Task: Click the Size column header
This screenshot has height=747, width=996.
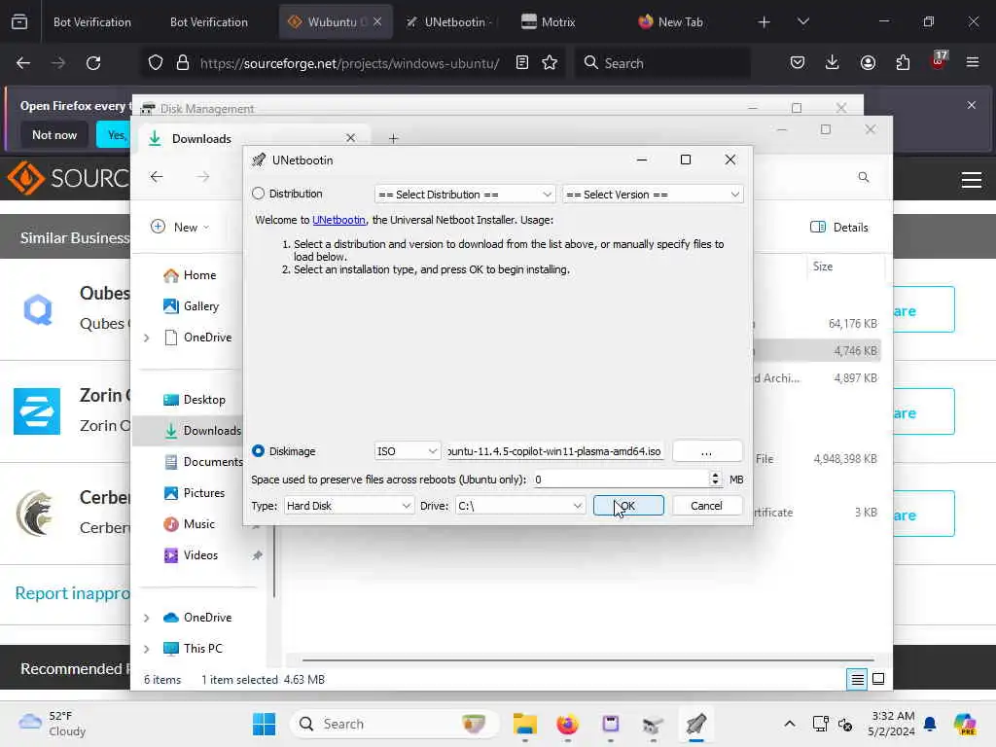Action: point(844,267)
